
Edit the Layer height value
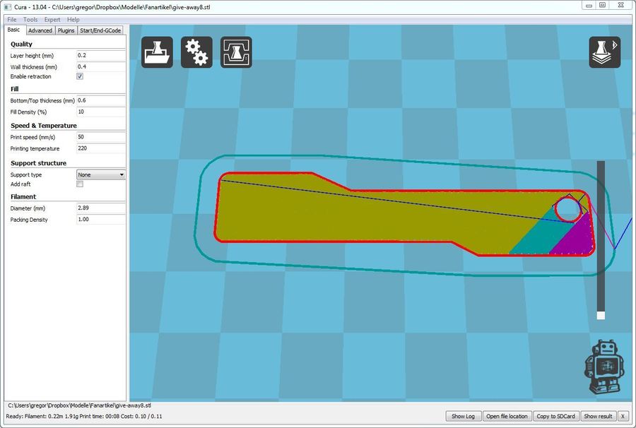point(99,57)
